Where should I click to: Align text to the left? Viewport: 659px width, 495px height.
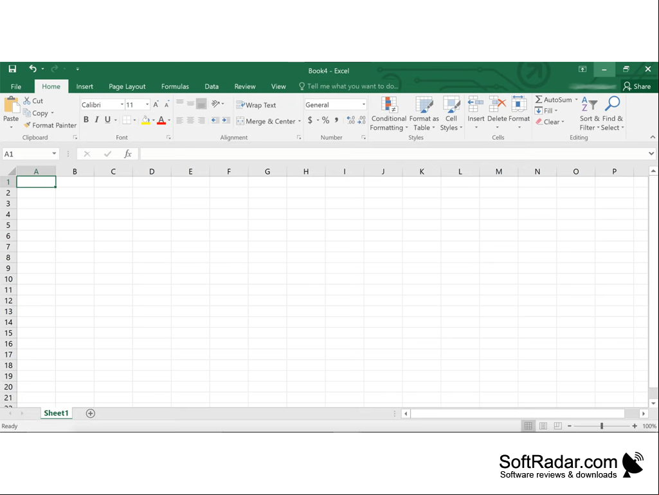click(x=180, y=121)
